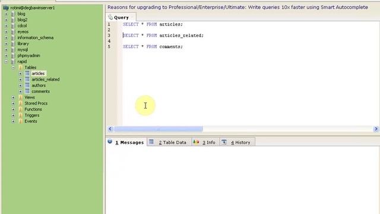
Task: Click the Events folder icon
Action: point(21,121)
